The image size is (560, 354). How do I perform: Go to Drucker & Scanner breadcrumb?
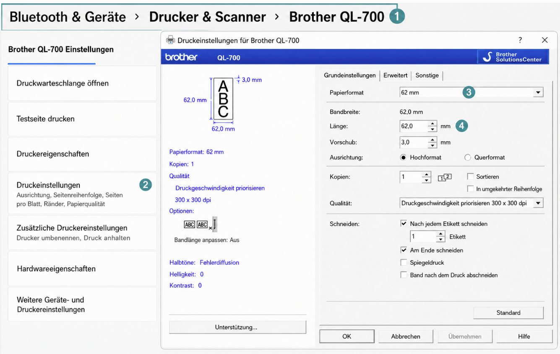coord(208,17)
